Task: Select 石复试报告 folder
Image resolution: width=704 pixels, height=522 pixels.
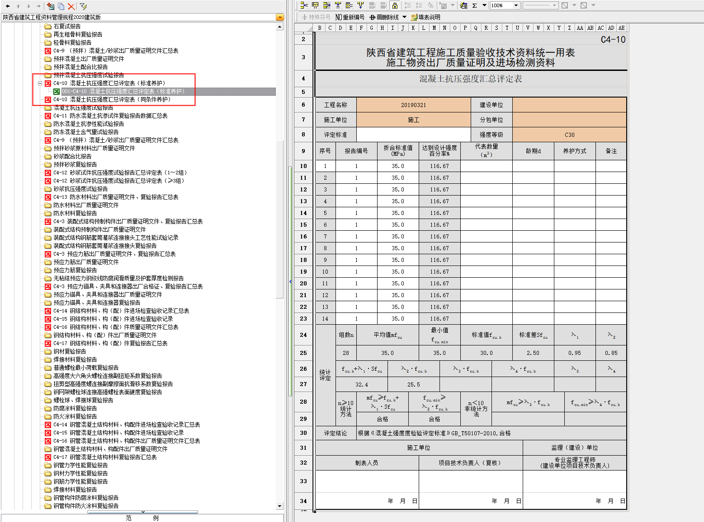Action: click(67, 26)
